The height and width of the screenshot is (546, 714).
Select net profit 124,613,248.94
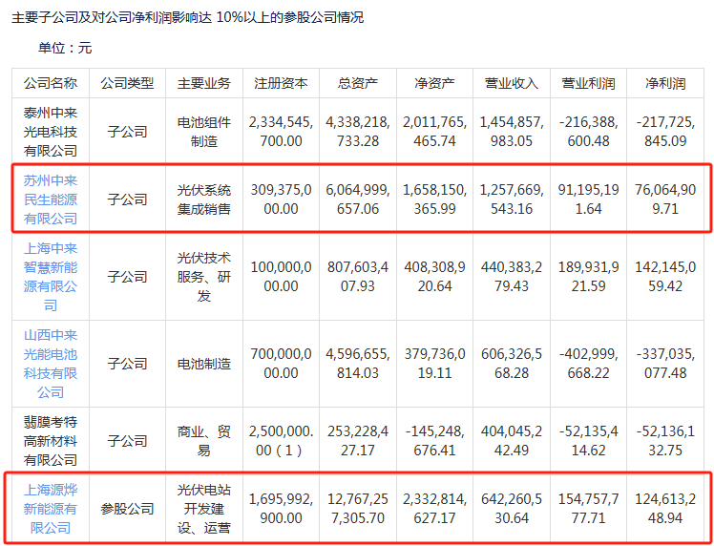coord(665,509)
